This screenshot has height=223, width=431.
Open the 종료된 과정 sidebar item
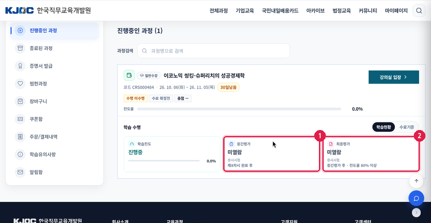coord(54,48)
